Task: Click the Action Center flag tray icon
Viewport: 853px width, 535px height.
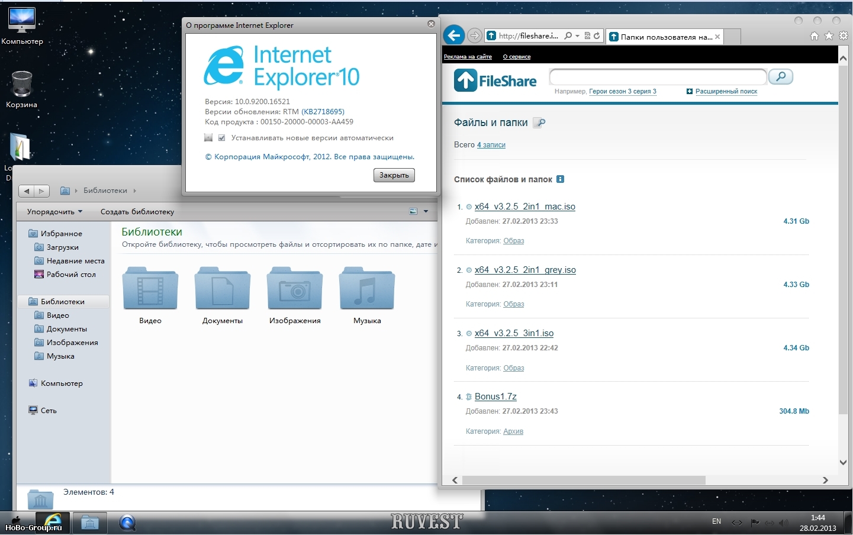Action: click(755, 523)
